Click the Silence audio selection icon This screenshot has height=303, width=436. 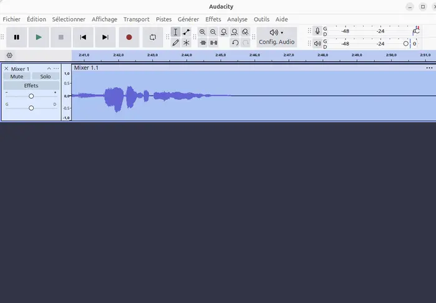click(x=213, y=43)
